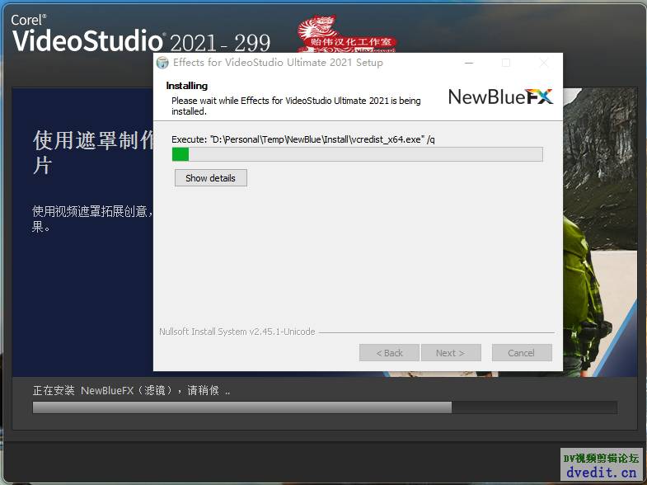Close the Effects for VideoStudio Setup window
Screen dimensions: 647x485
click(543, 63)
